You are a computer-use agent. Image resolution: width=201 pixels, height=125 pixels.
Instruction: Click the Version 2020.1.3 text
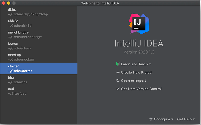click(139, 52)
